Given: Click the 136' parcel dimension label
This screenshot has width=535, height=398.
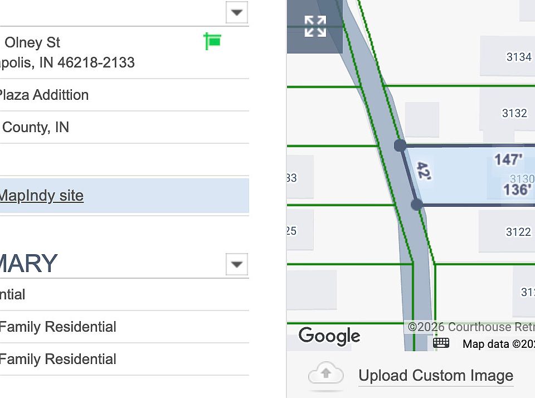Looking at the screenshot, I should [517, 190].
